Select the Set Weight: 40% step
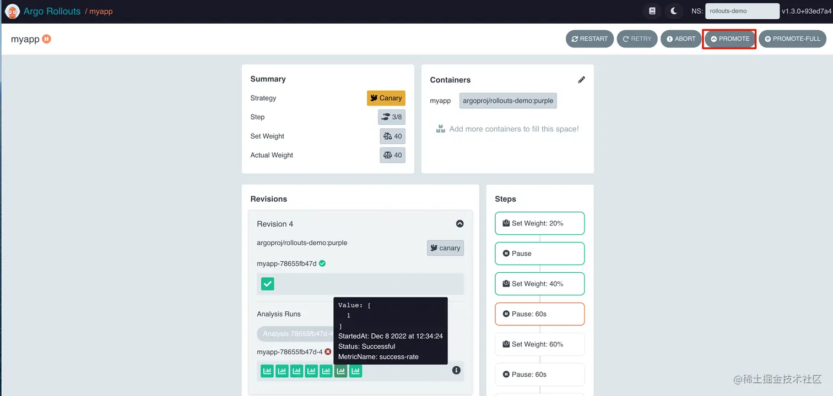 (540, 284)
